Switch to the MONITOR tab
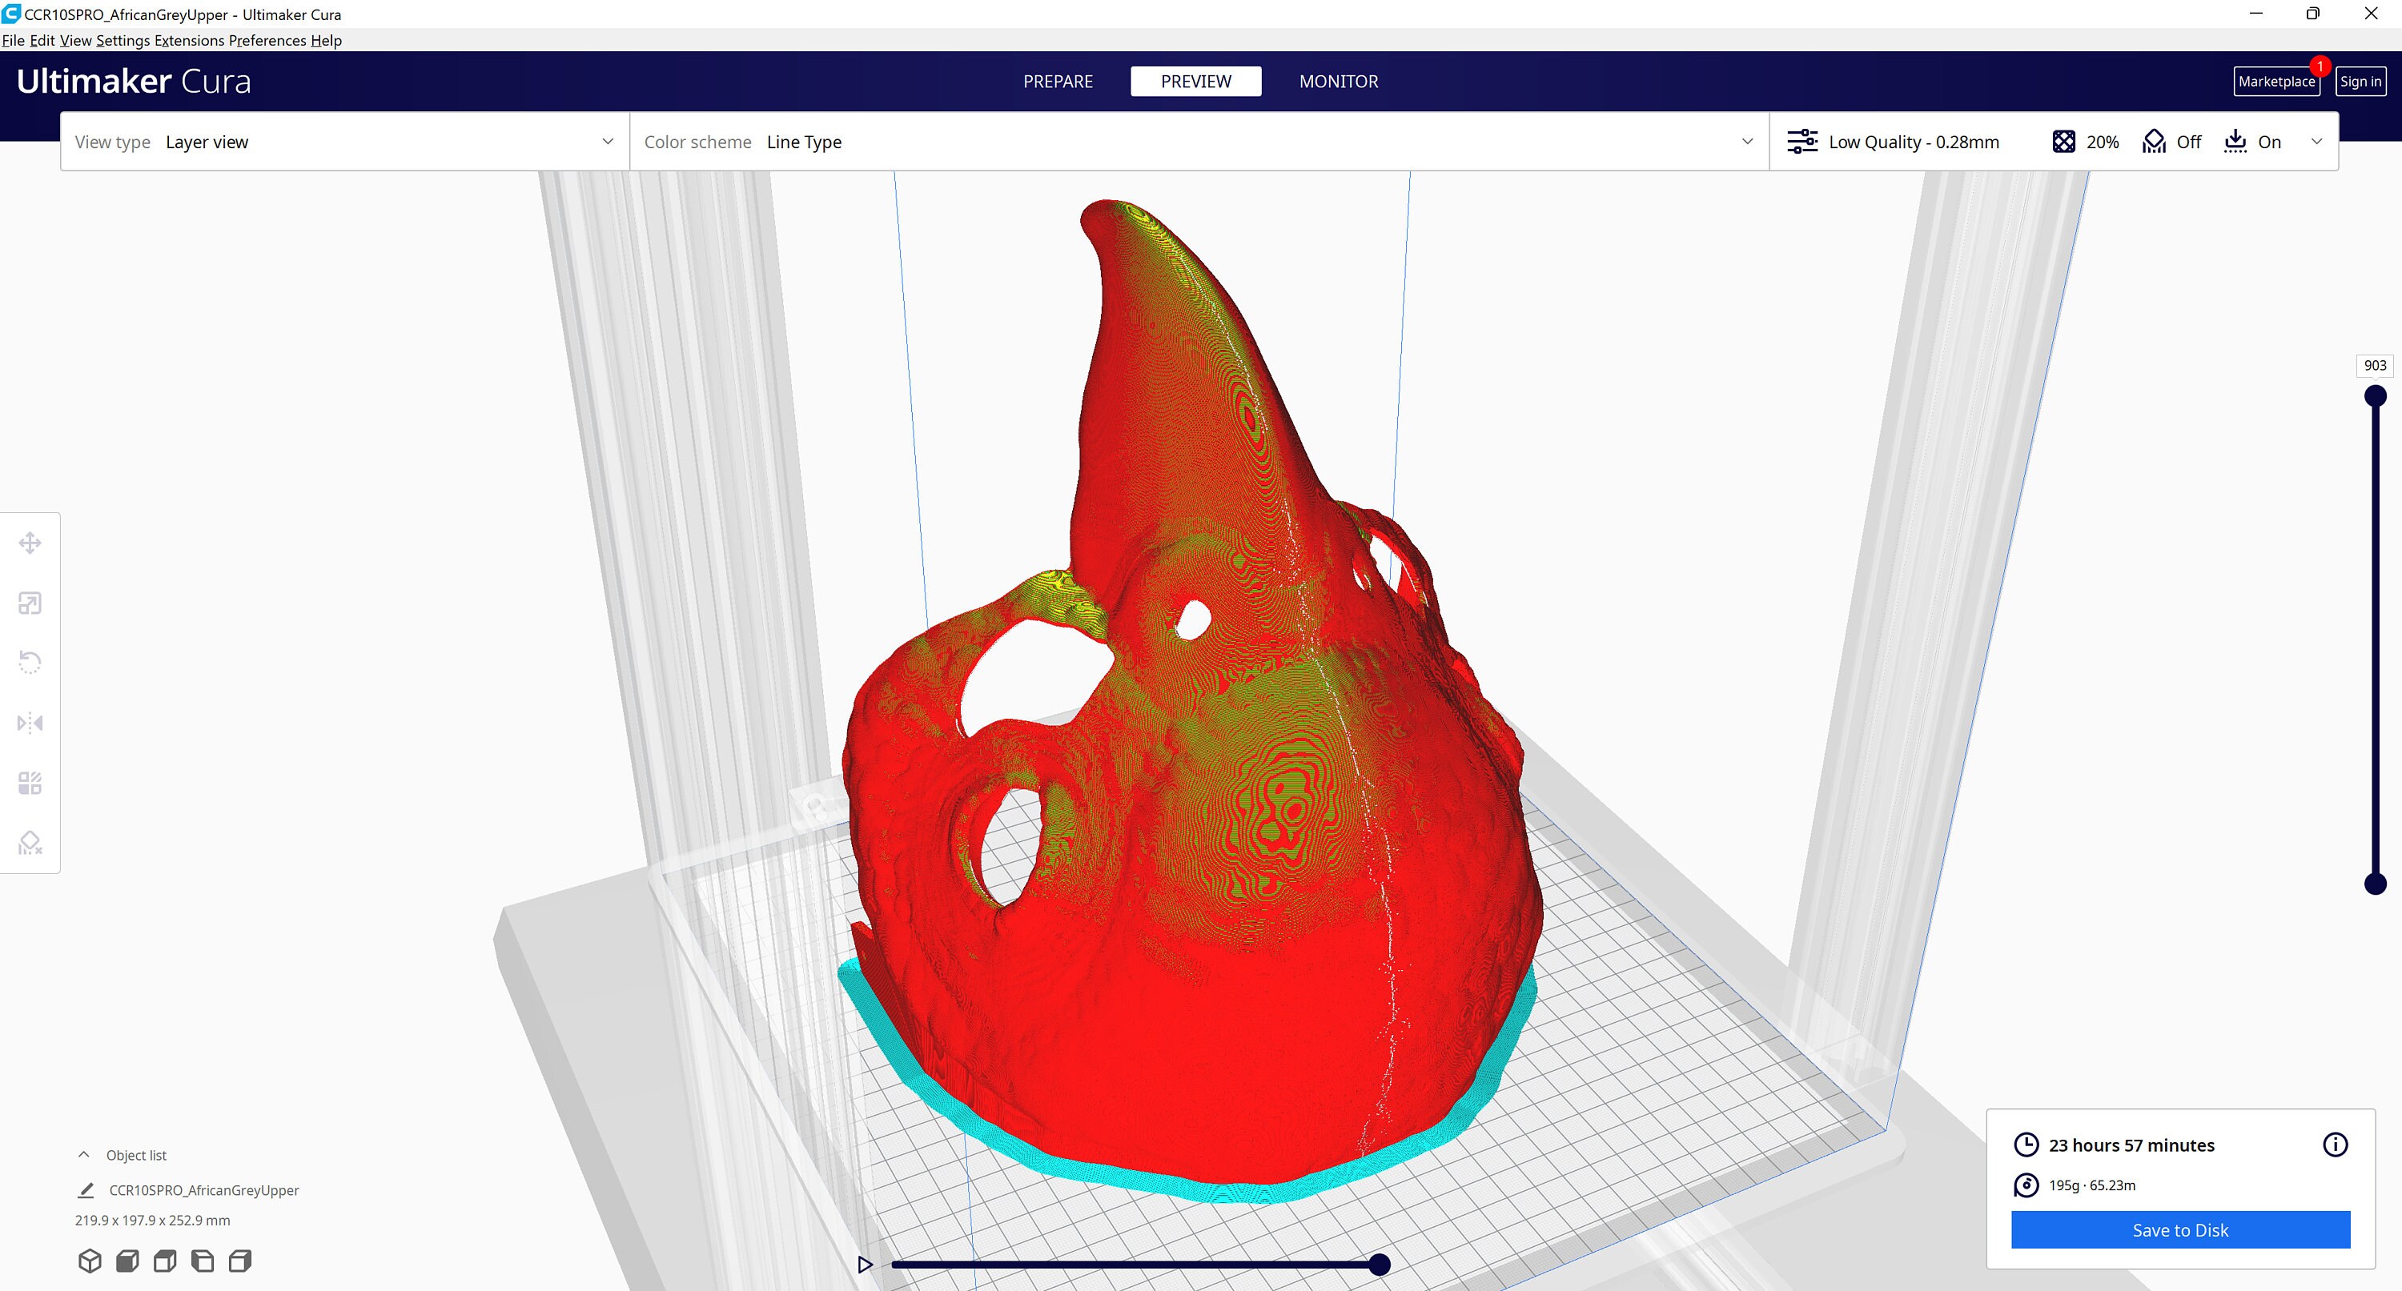 [x=1338, y=81]
